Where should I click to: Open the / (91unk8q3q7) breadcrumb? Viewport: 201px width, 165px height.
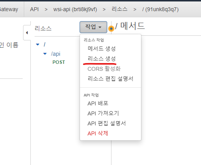160,9
